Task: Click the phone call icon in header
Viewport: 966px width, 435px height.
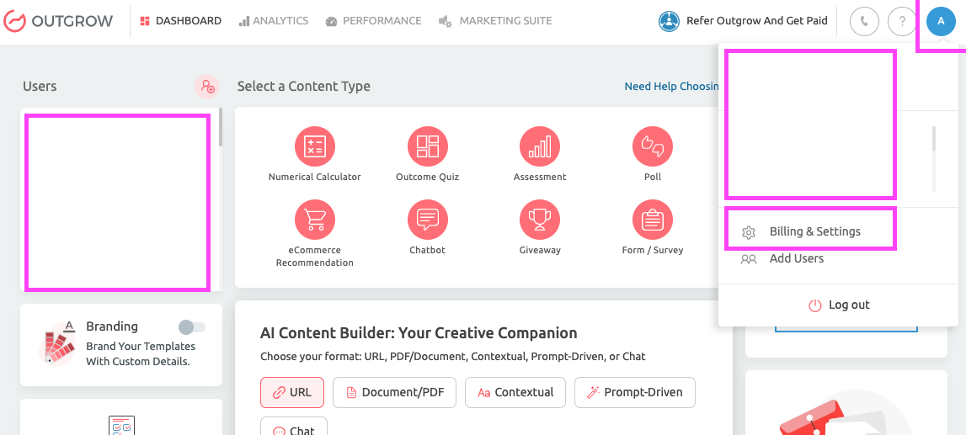Action: click(864, 21)
